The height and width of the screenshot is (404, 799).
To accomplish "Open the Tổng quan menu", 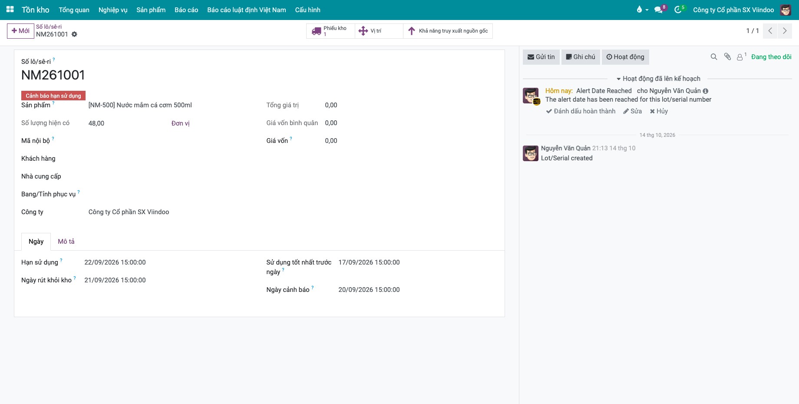I will tap(74, 10).
